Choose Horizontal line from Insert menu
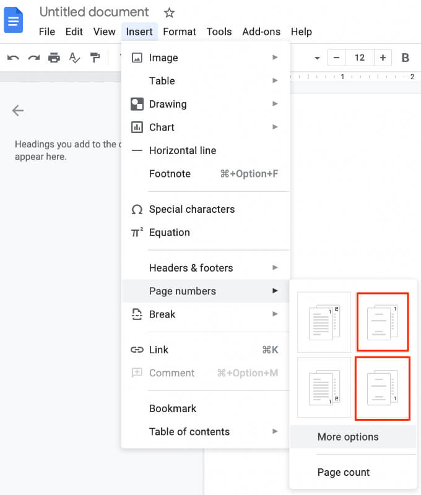The height and width of the screenshot is (495, 421). (x=183, y=150)
